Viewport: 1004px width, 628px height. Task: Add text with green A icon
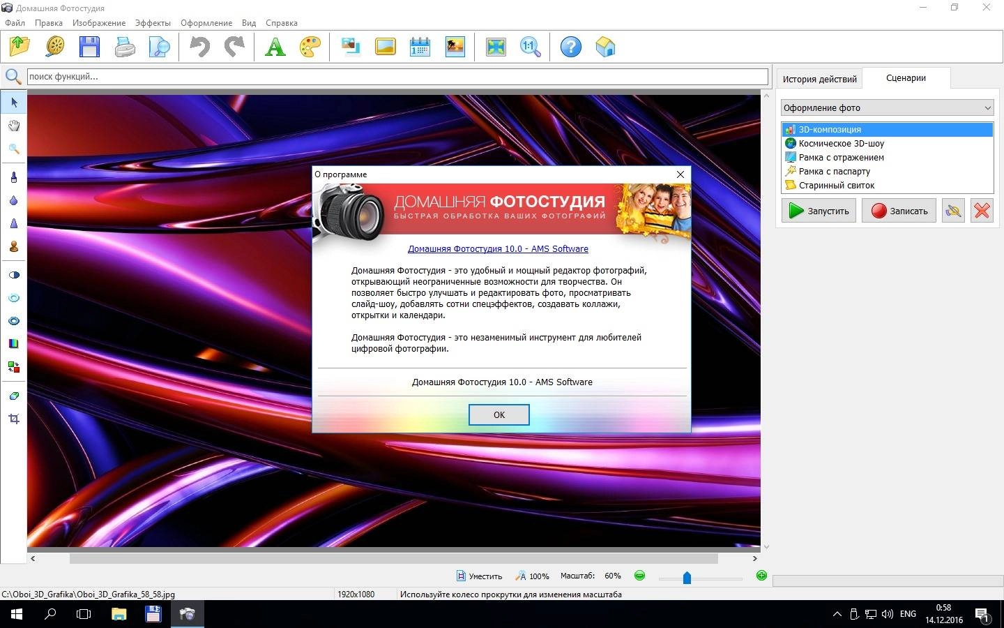coord(275,47)
